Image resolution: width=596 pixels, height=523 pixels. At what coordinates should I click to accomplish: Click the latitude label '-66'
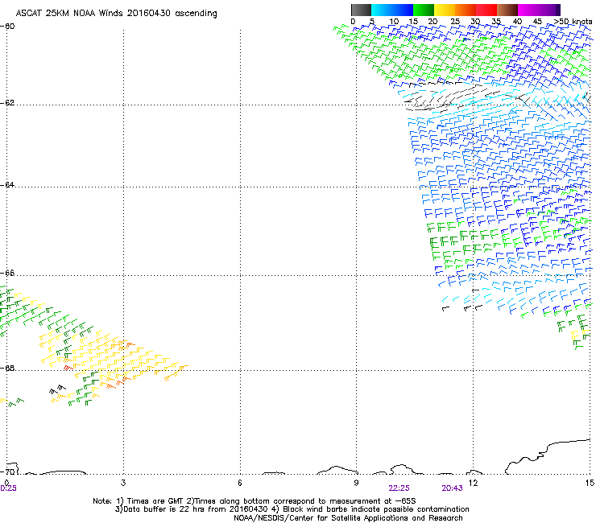(x=7, y=274)
